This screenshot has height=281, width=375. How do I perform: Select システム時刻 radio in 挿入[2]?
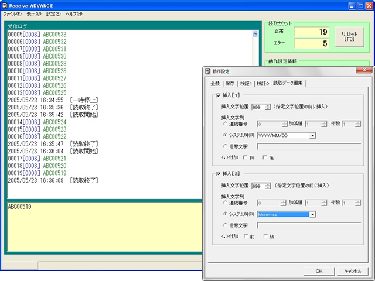tap(225, 214)
